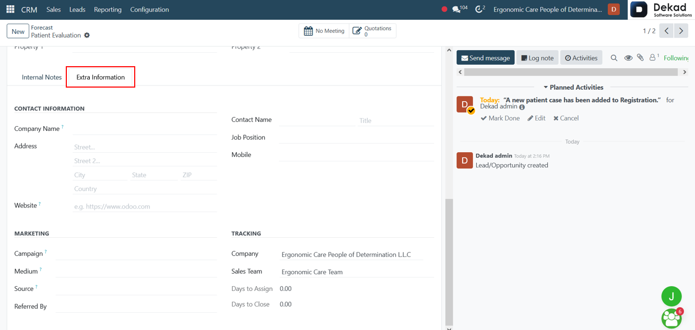This screenshot has width=695, height=330.
Task: Open the Campaign dropdown field
Action: [x=136, y=253]
